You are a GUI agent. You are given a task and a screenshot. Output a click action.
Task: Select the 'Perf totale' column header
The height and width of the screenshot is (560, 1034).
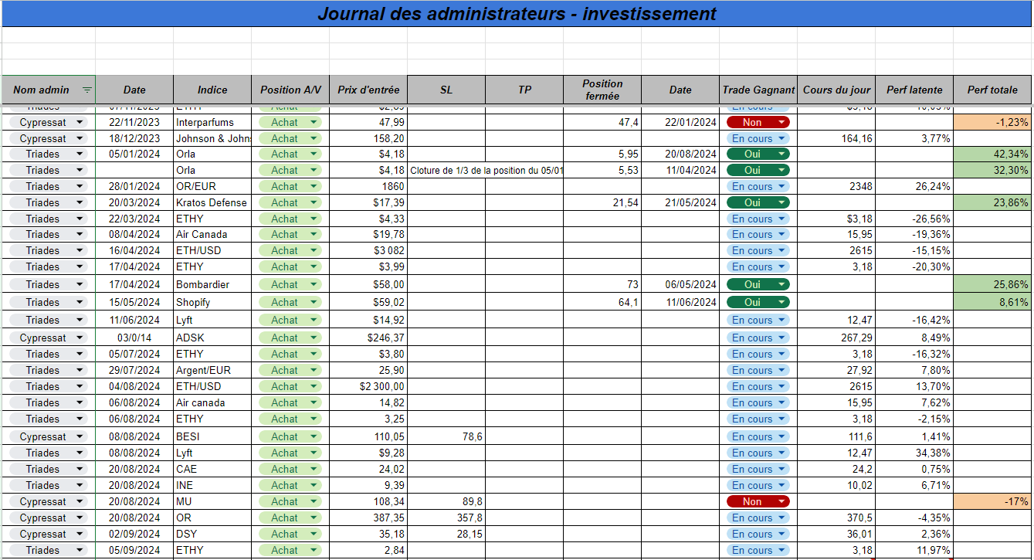[x=992, y=90]
